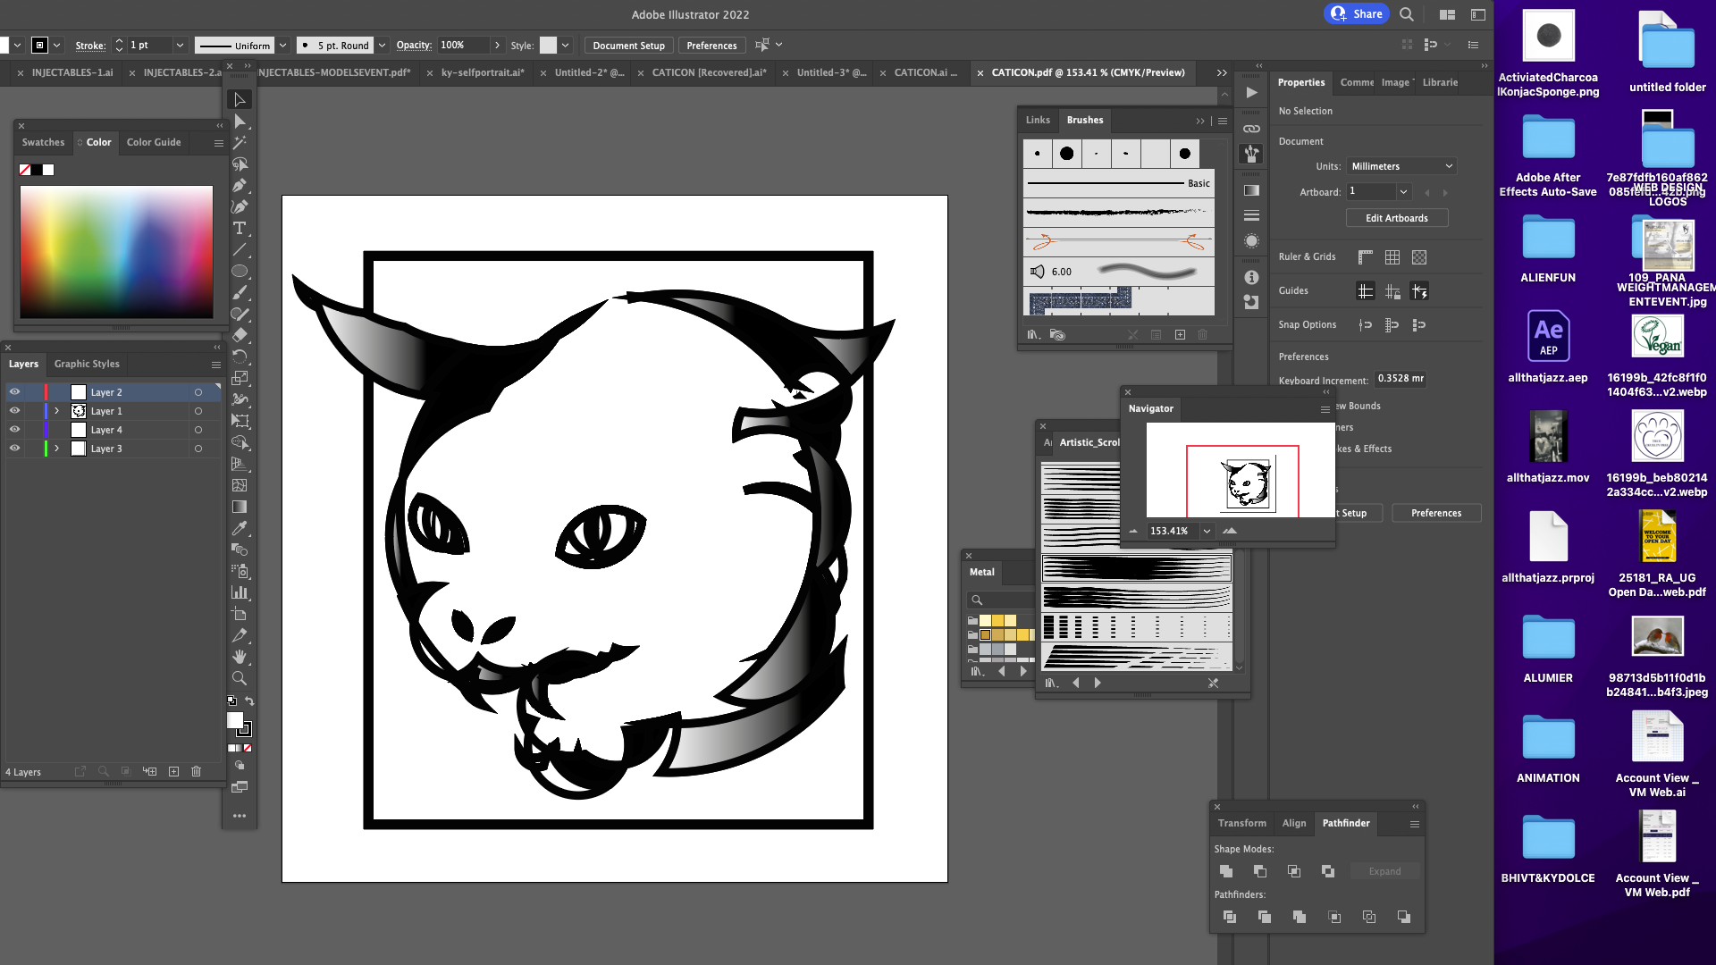Hide Layer 3 with eye icon

tap(14, 449)
